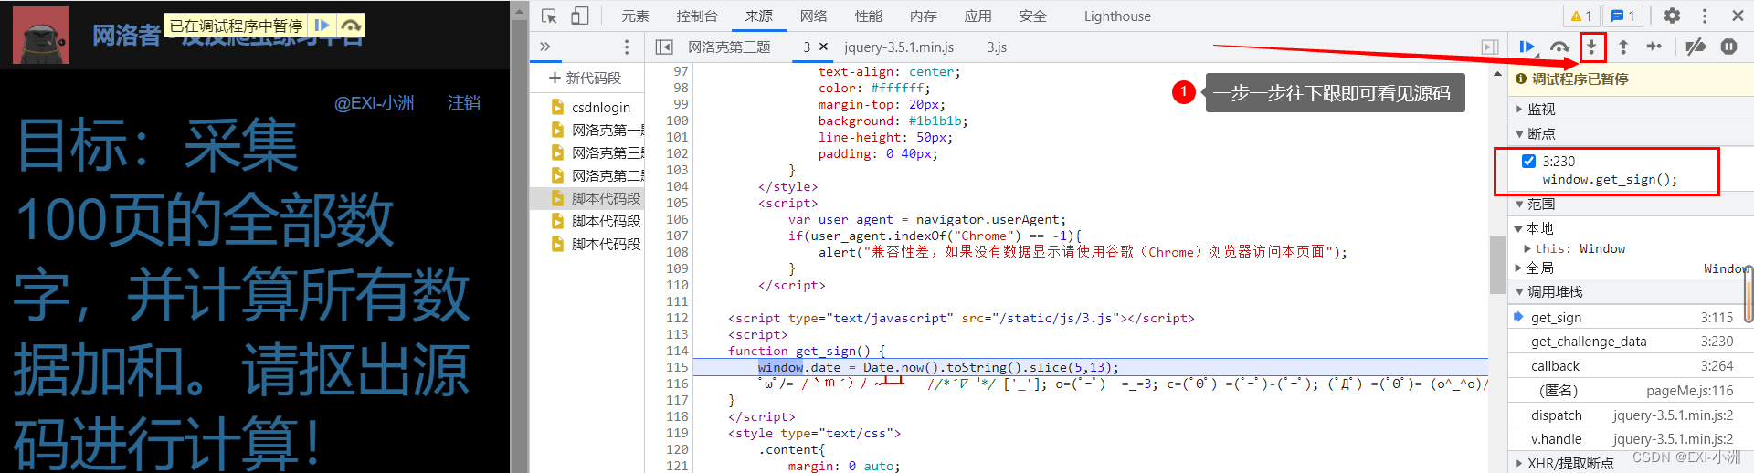Screen dimensions: 1754x473
Task: Uncheck the 3:230 breakpoint checkbox
Action: click(x=1528, y=161)
